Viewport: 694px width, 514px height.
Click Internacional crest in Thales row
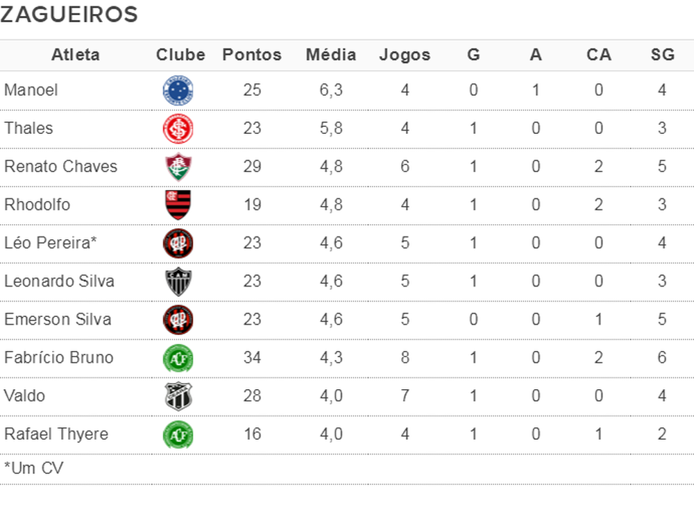pyautogui.click(x=178, y=128)
